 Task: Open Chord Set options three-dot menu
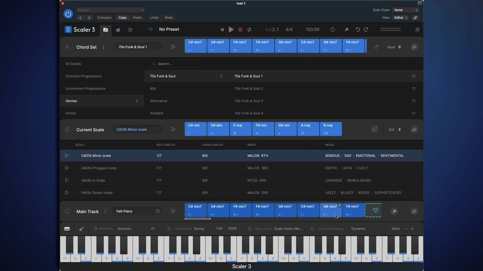tap(104, 47)
